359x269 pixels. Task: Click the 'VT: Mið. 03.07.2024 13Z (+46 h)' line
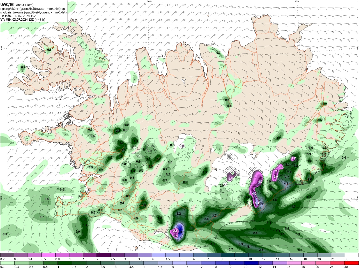click(23, 20)
